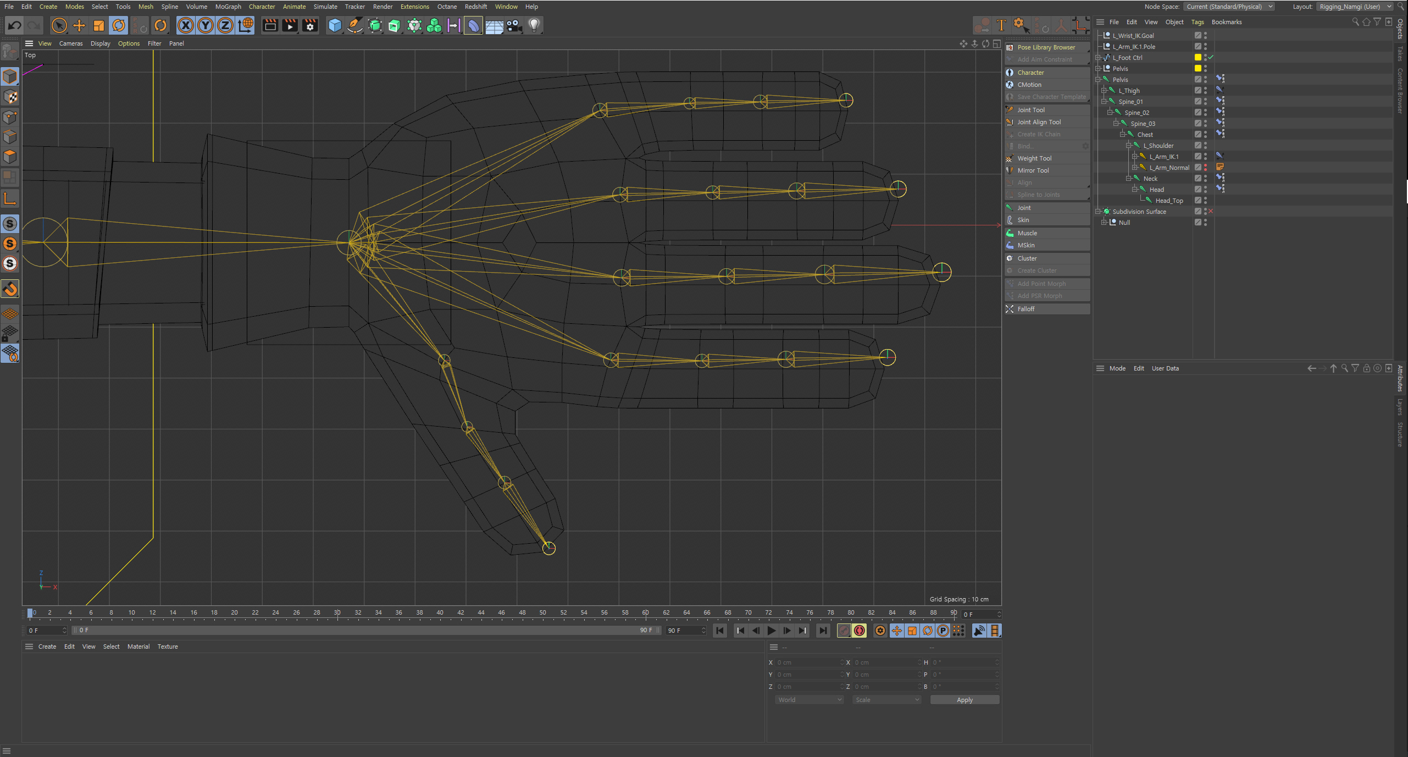Viewport: 1408px width, 757px height.
Task: Open the Pose Library Browser
Action: 1047,47
